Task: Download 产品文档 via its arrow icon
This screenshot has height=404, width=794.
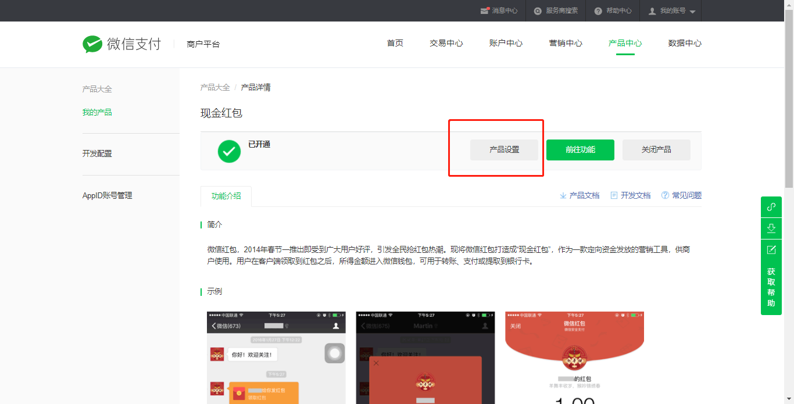Action: tap(563, 195)
